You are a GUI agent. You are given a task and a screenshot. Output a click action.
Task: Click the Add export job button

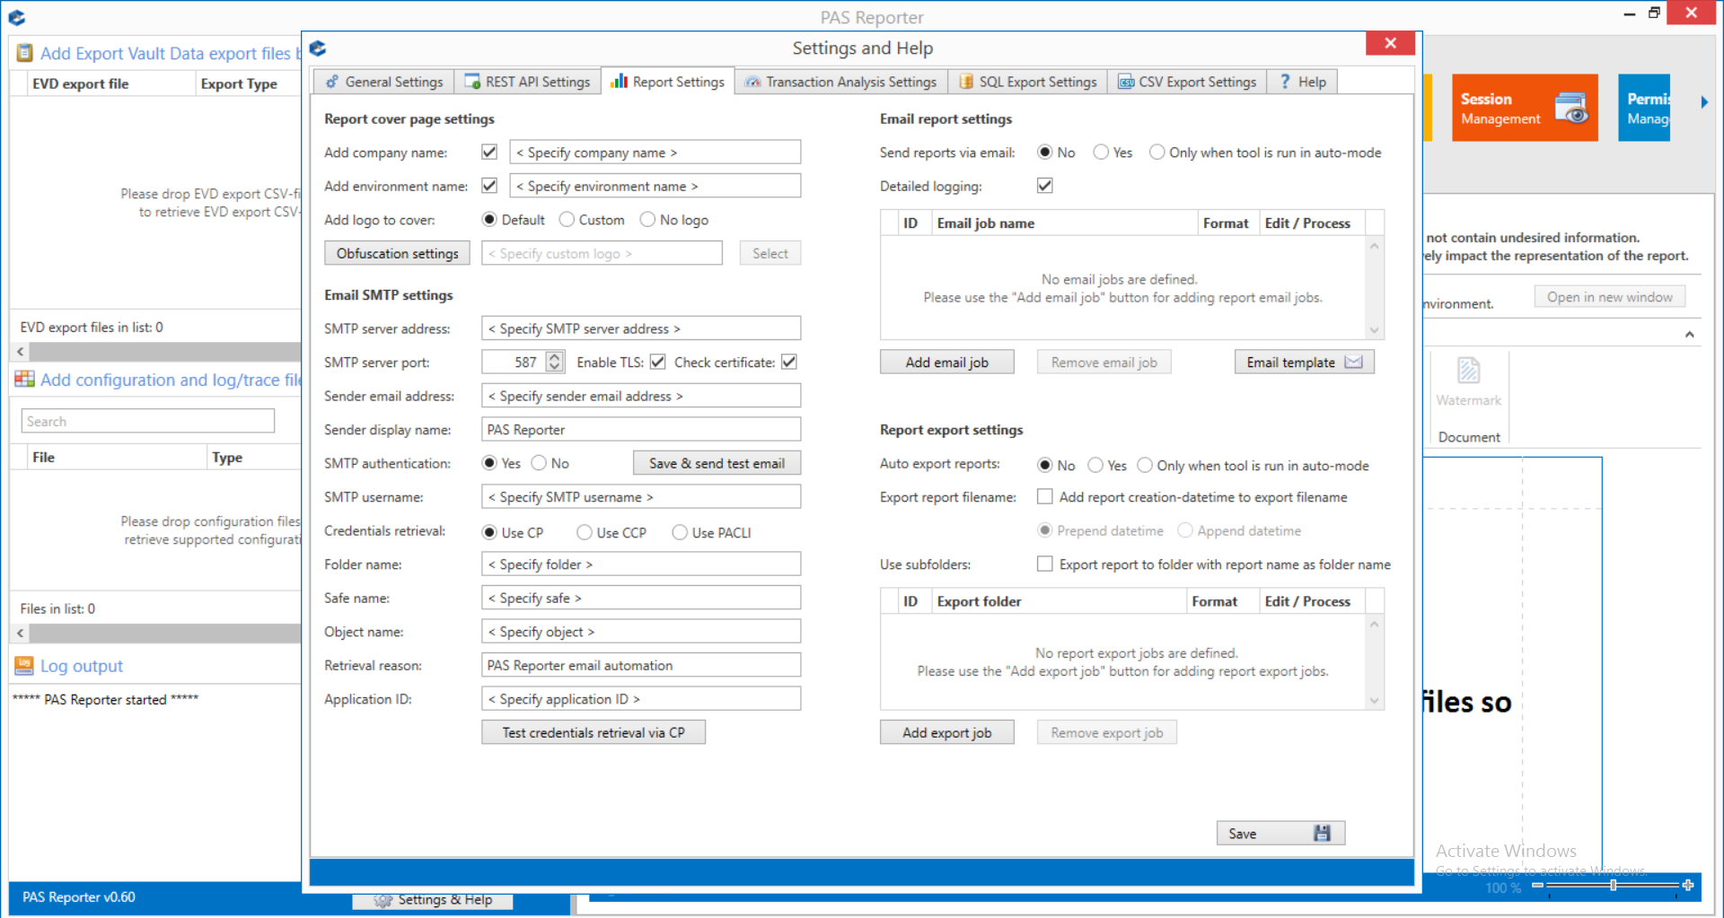(x=946, y=732)
